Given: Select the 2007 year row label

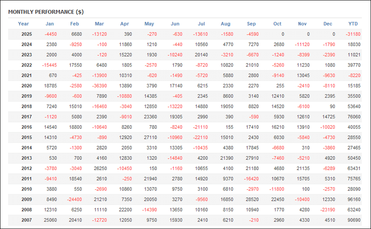Looking at the screenshot, I should pyautogui.click(x=27, y=220).
